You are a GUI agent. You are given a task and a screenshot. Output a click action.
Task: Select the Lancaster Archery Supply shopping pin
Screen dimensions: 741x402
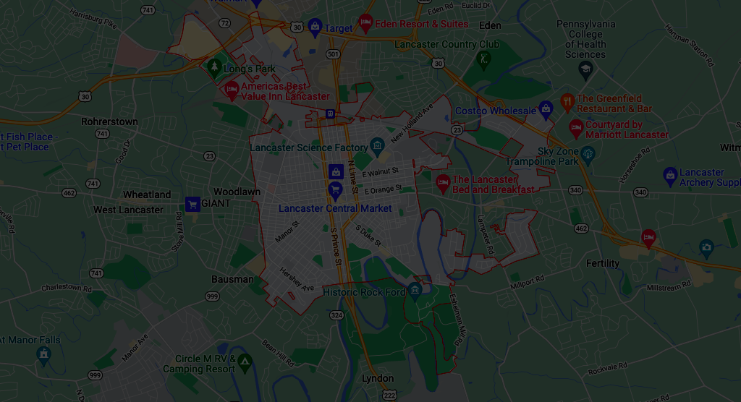coord(669,176)
